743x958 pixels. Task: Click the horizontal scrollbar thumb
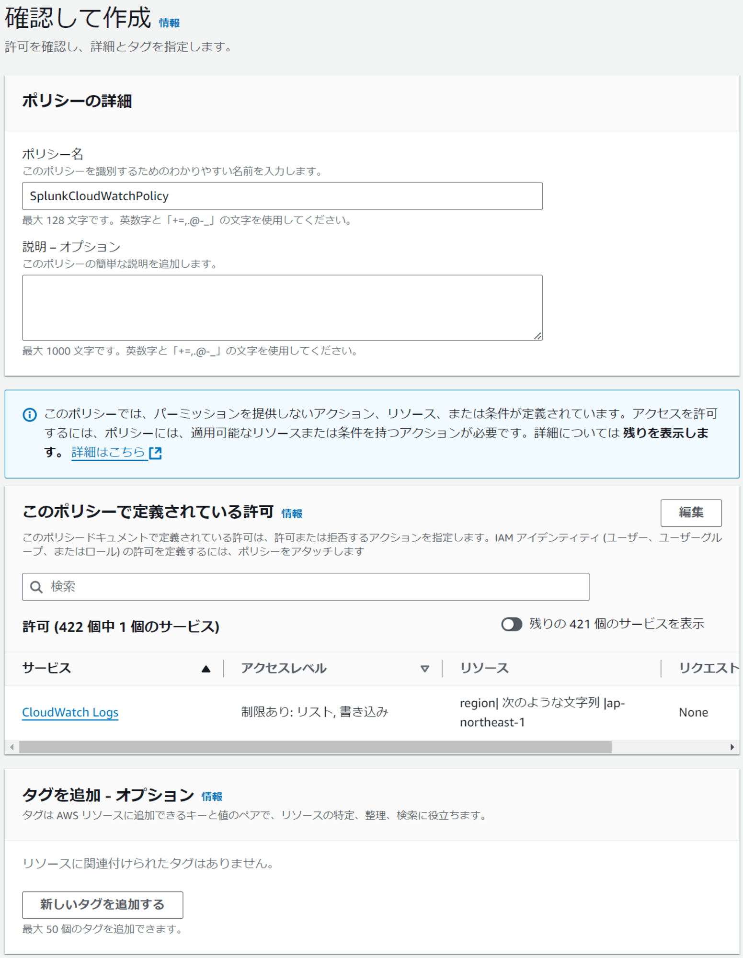(315, 747)
